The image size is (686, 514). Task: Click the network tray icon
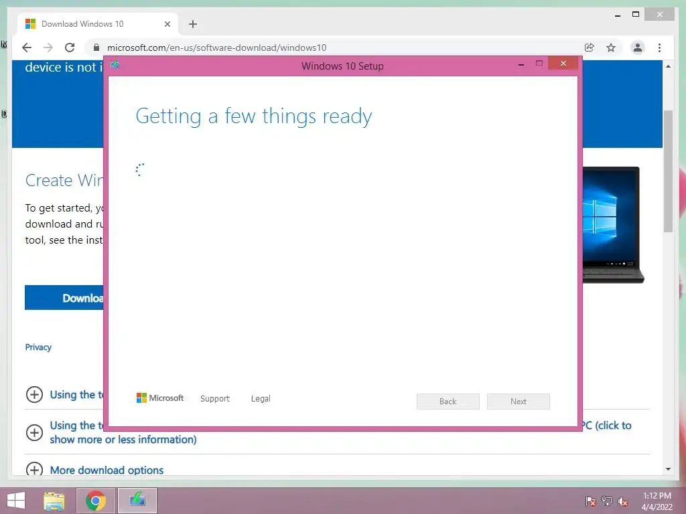(x=607, y=501)
